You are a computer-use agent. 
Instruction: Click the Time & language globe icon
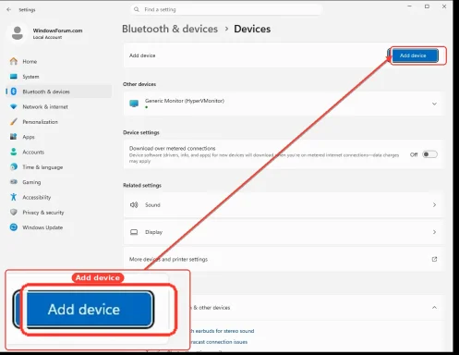[x=14, y=166]
